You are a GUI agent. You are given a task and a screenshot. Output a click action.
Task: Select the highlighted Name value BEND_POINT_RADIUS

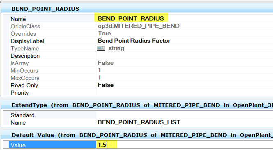pyautogui.click(x=131, y=18)
